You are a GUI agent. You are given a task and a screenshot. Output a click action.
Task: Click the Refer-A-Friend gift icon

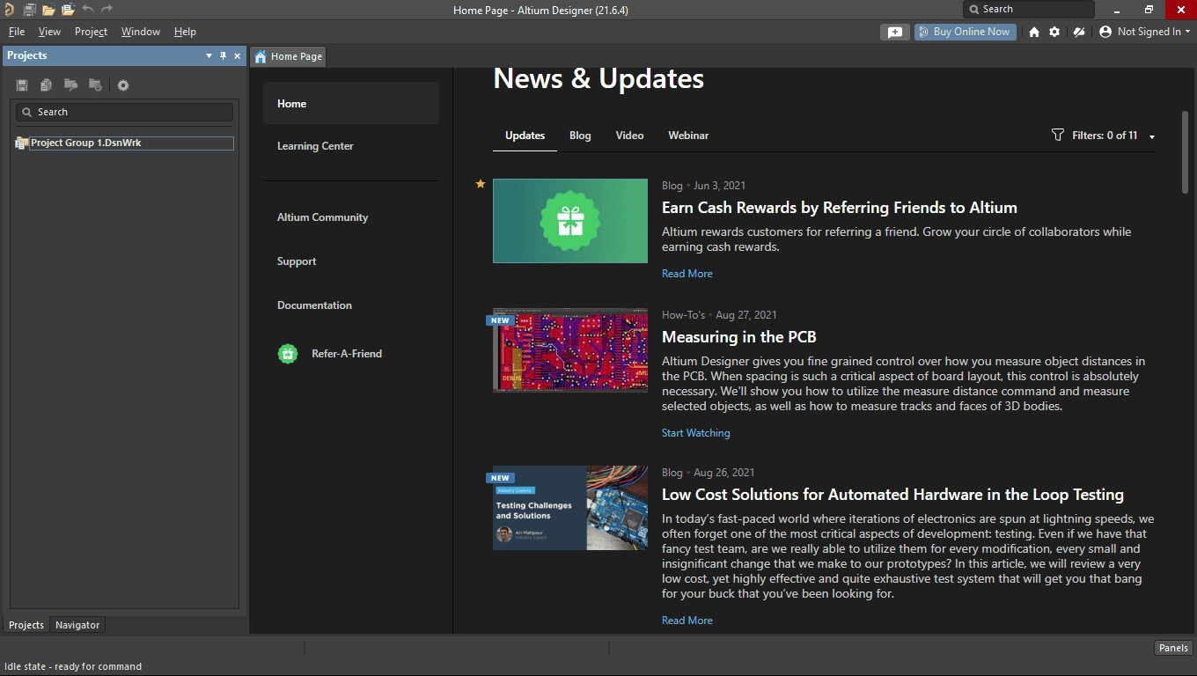tap(288, 354)
